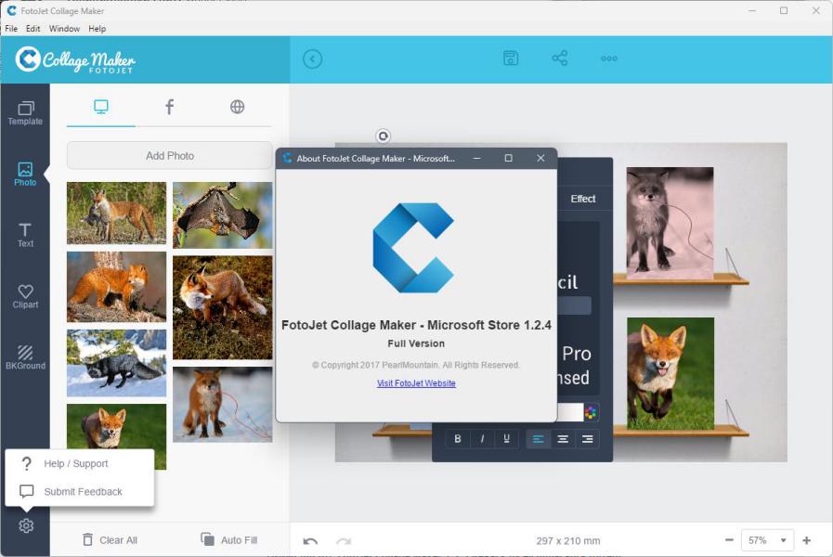
Task: Minimize the About FotoJet dialog
Action: coord(476,158)
